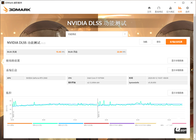196x140 pixels.
Task: Toggle the CPU 温度 legend swatch
Action: 45,124
